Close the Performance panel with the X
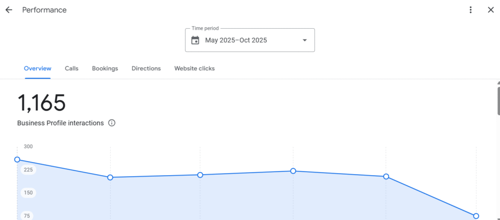500x220 pixels. (491, 10)
